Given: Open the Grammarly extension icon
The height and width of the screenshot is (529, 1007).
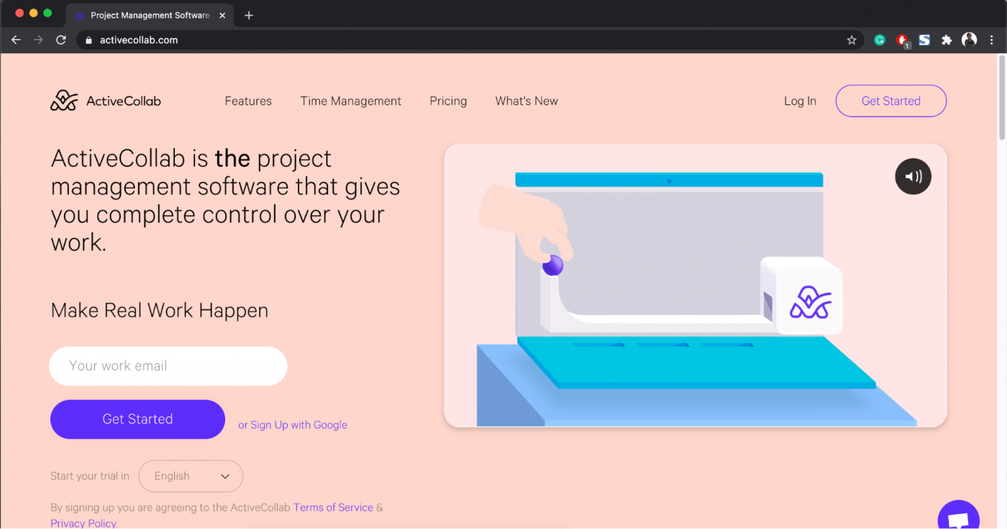Looking at the screenshot, I should (879, 40).
